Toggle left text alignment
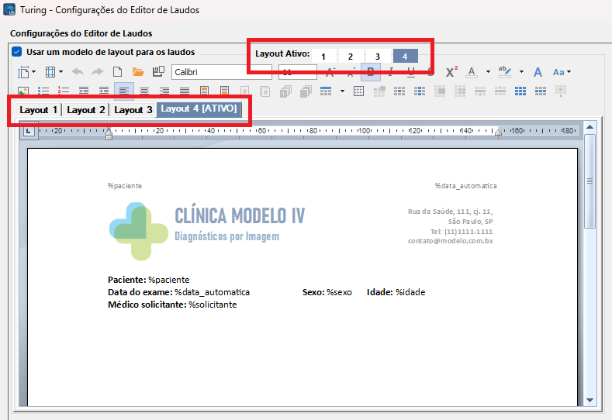 pyautogui.click(x=123, y=91)
